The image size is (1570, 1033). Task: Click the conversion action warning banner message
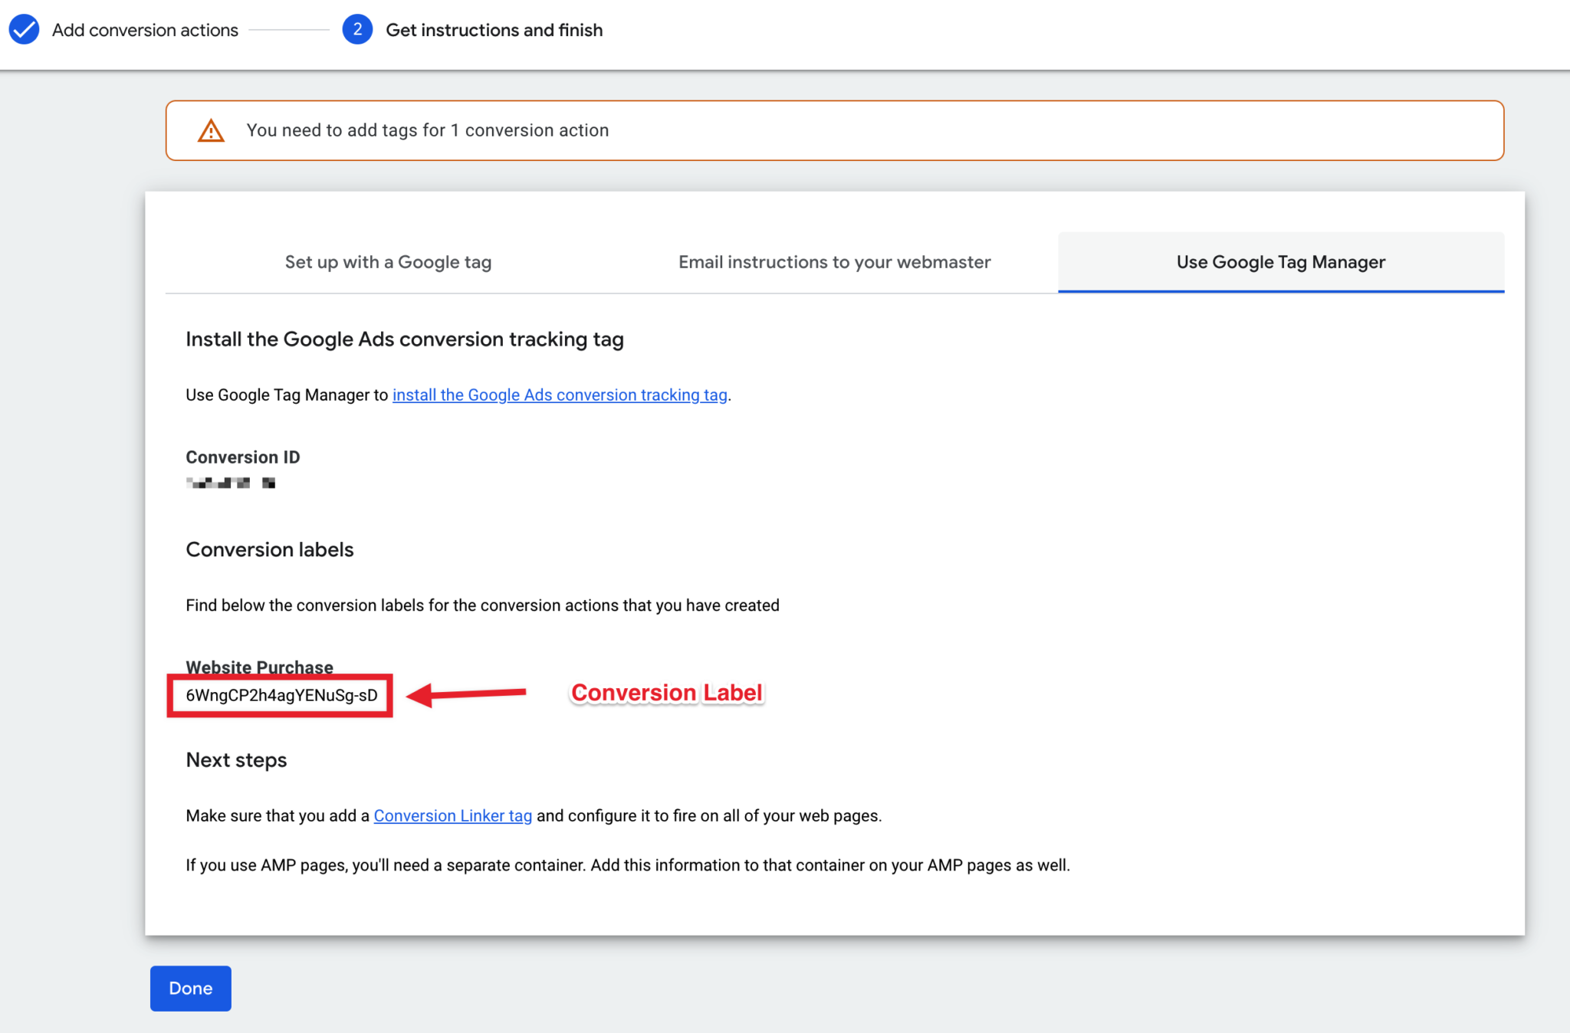428,130
